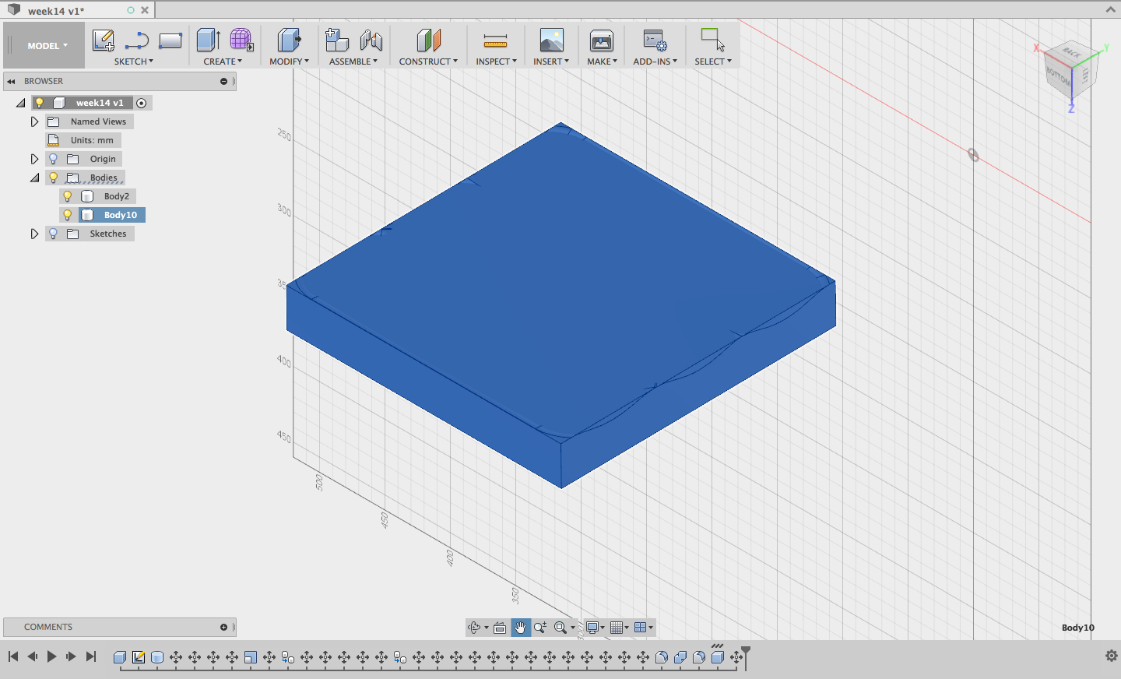Open the CREATE menu
1121x679 pixels.
223,62
